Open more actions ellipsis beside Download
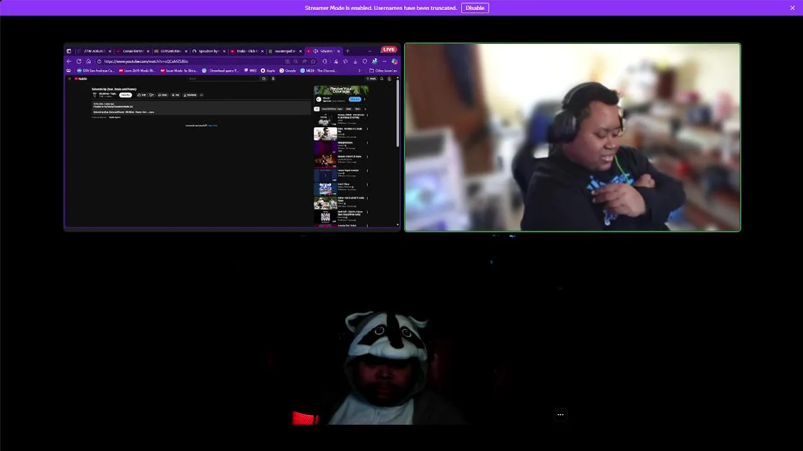Viewport: 803px width, 451px height. 201,95
